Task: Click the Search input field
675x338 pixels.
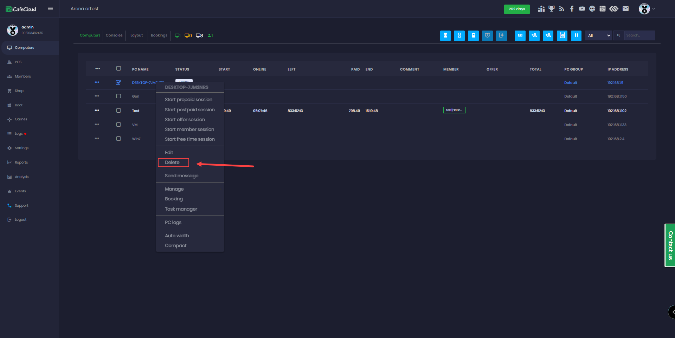Action: (639, 35)
